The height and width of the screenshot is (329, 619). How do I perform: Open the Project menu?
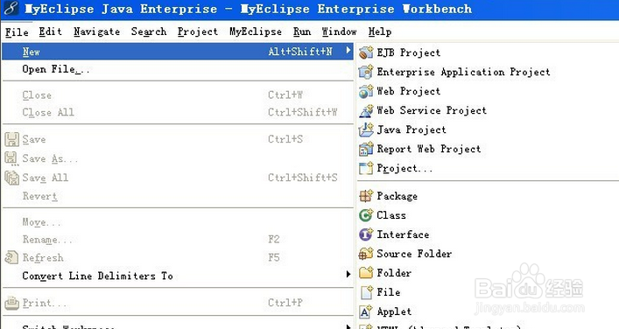pos(197,31)
